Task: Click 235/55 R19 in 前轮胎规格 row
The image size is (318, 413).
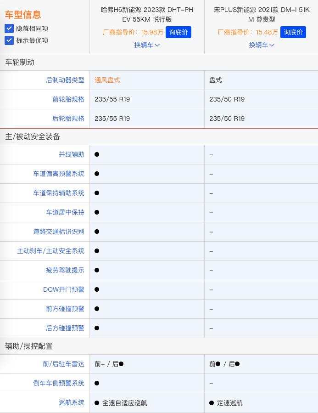Action: point(112,99)
